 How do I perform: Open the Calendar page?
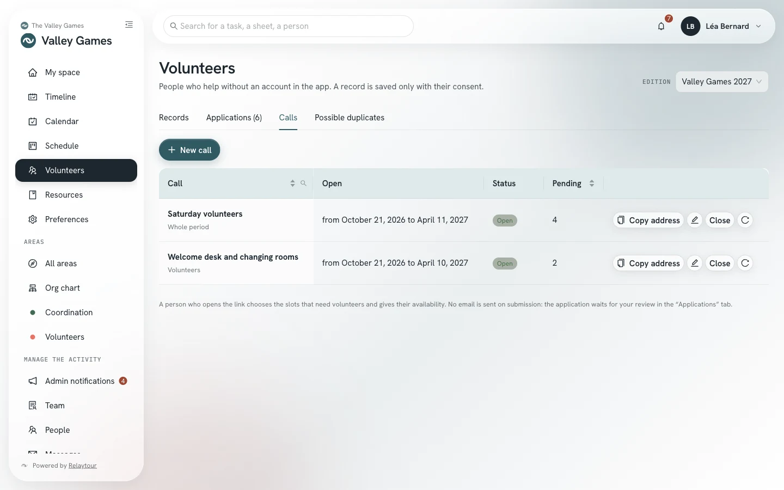76,121
